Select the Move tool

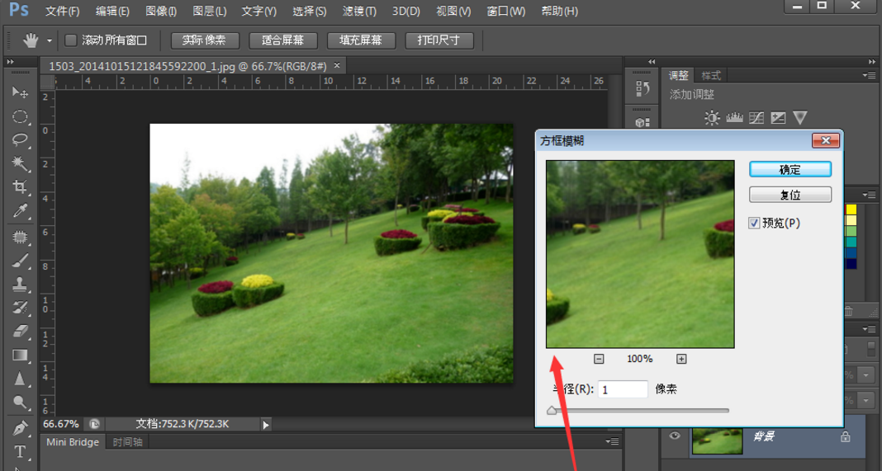point(20,92)
